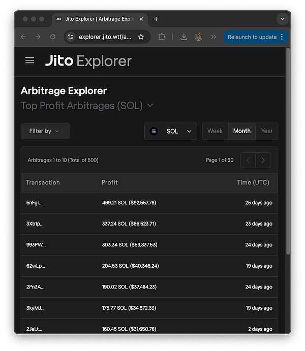Open transaction 2JeLt...
The image size is (305, 351).
pos(34,329)
